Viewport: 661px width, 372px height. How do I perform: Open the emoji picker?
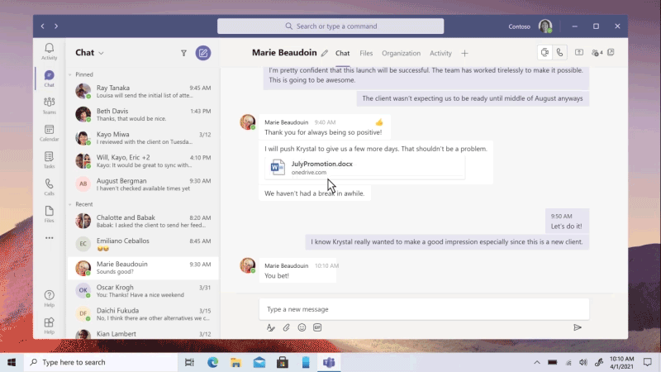(x=302, y=327)
